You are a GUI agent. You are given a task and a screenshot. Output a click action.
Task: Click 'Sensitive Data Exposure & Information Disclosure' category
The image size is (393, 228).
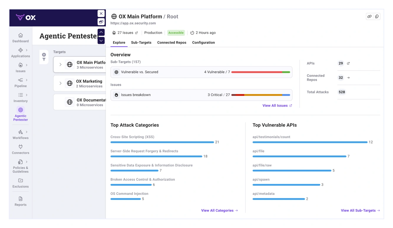point(151,165)
